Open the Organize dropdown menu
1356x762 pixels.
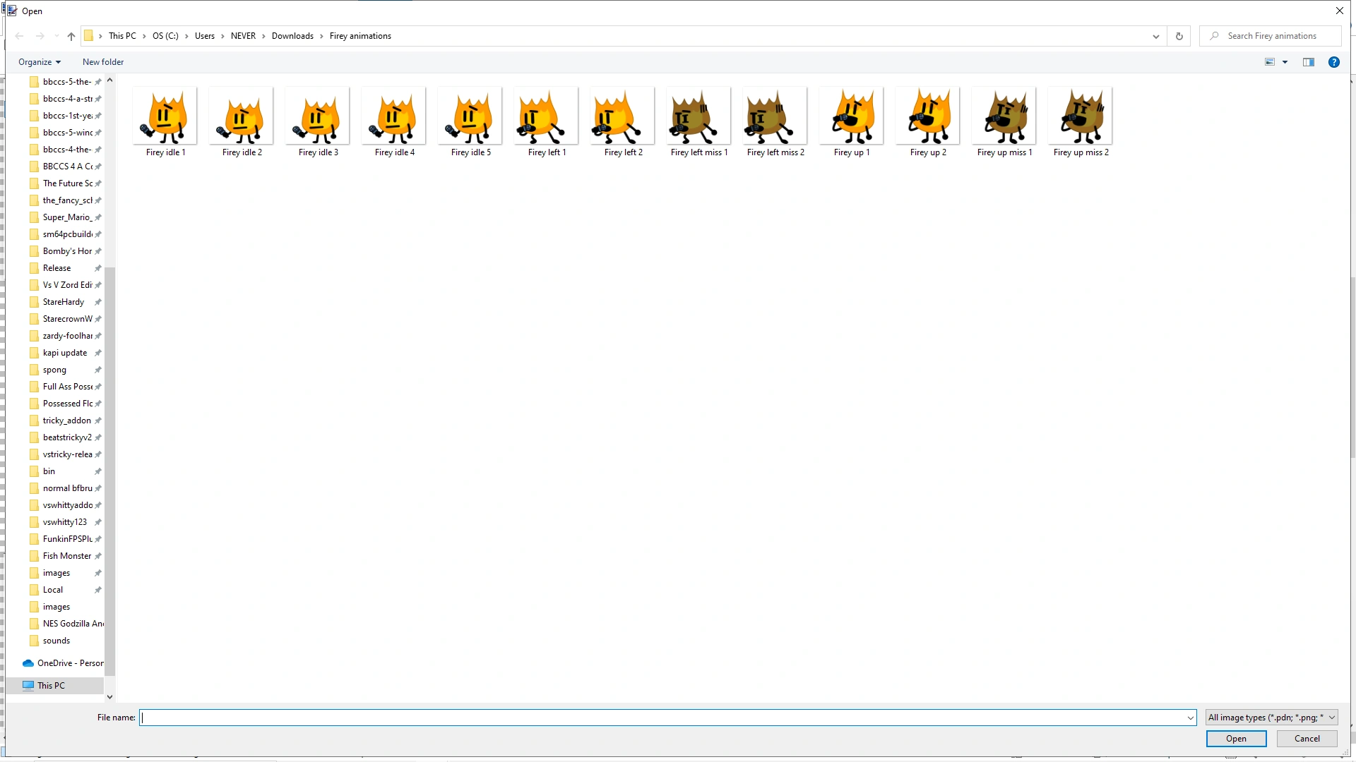click(40, 61)
